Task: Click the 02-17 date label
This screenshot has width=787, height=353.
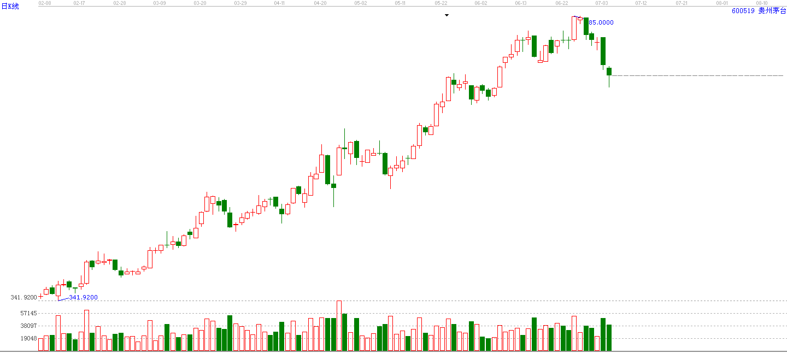Action: (79, 3)
